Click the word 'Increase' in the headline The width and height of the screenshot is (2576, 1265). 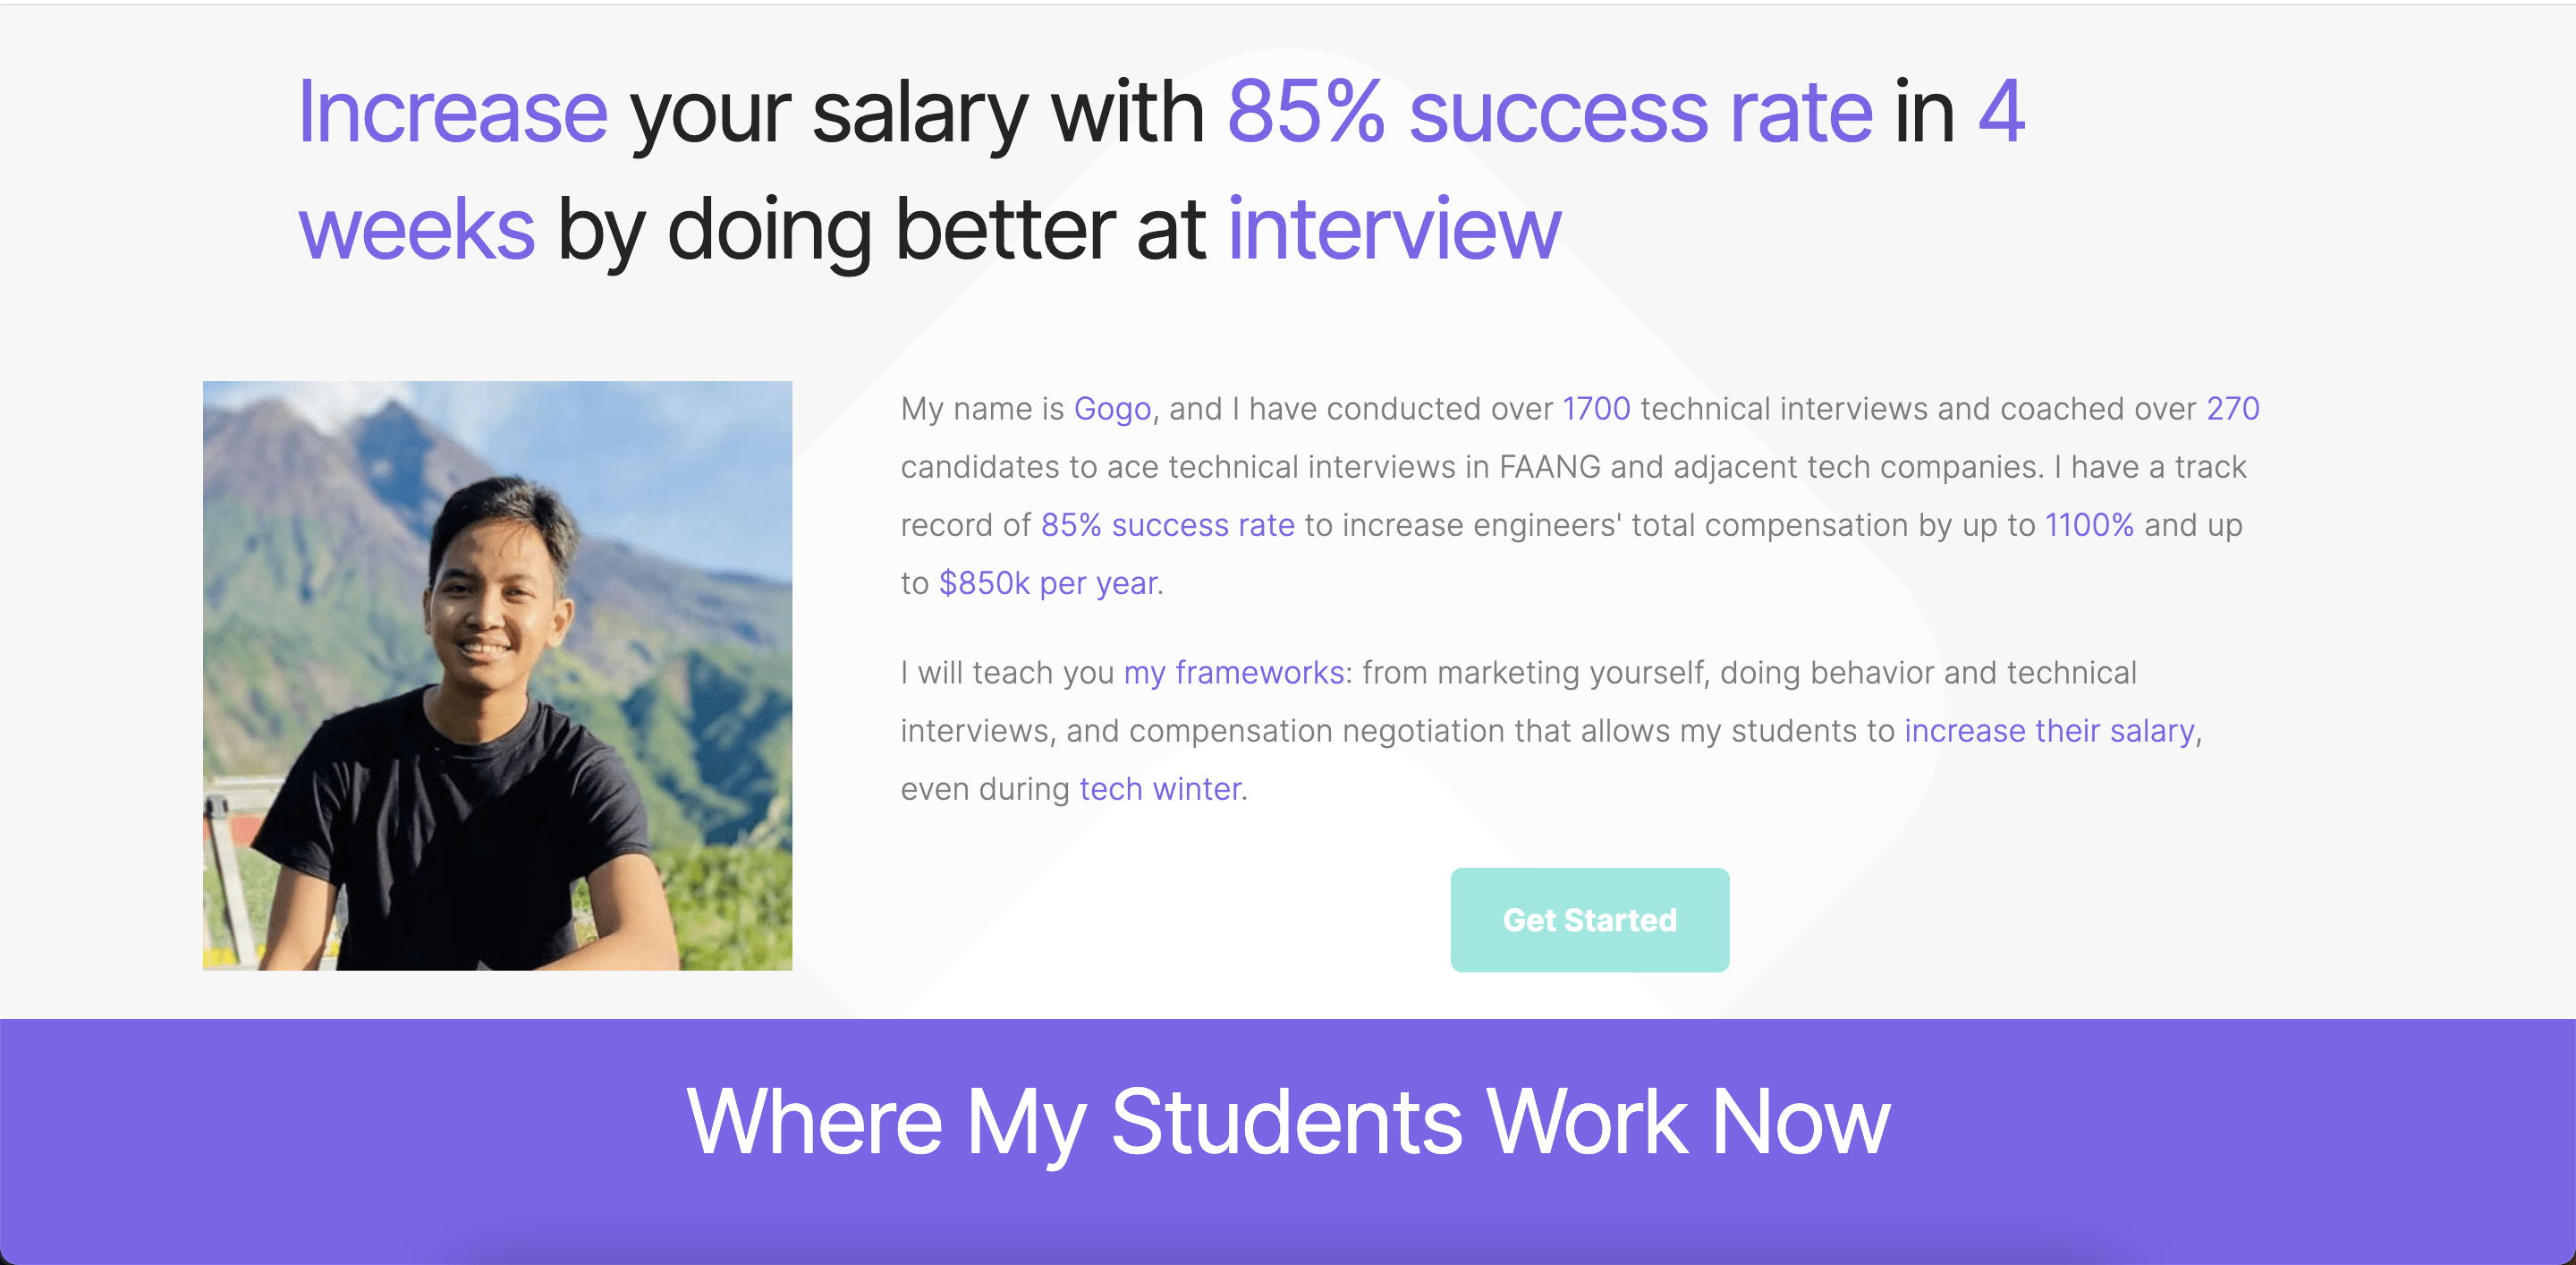tap(452, 112)
